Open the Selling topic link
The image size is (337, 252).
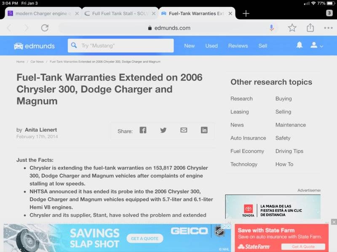(283, 112)
